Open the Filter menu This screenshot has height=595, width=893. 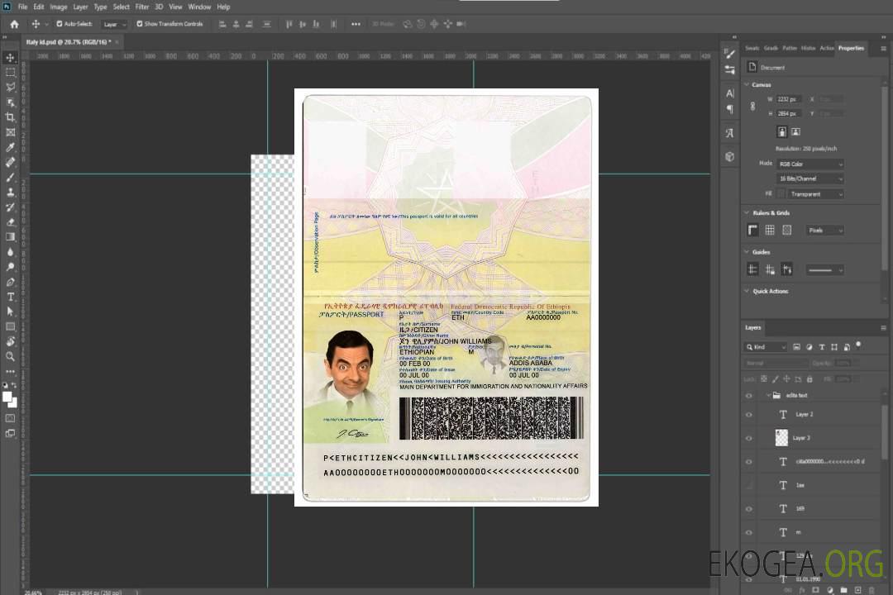142,7
